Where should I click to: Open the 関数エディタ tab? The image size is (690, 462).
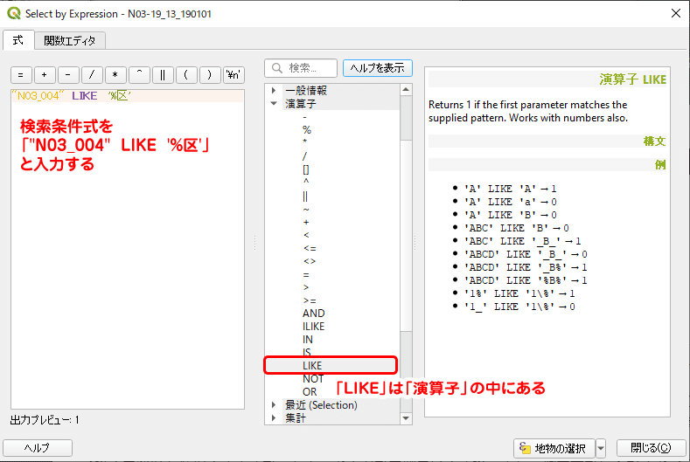tap(70, 41)
